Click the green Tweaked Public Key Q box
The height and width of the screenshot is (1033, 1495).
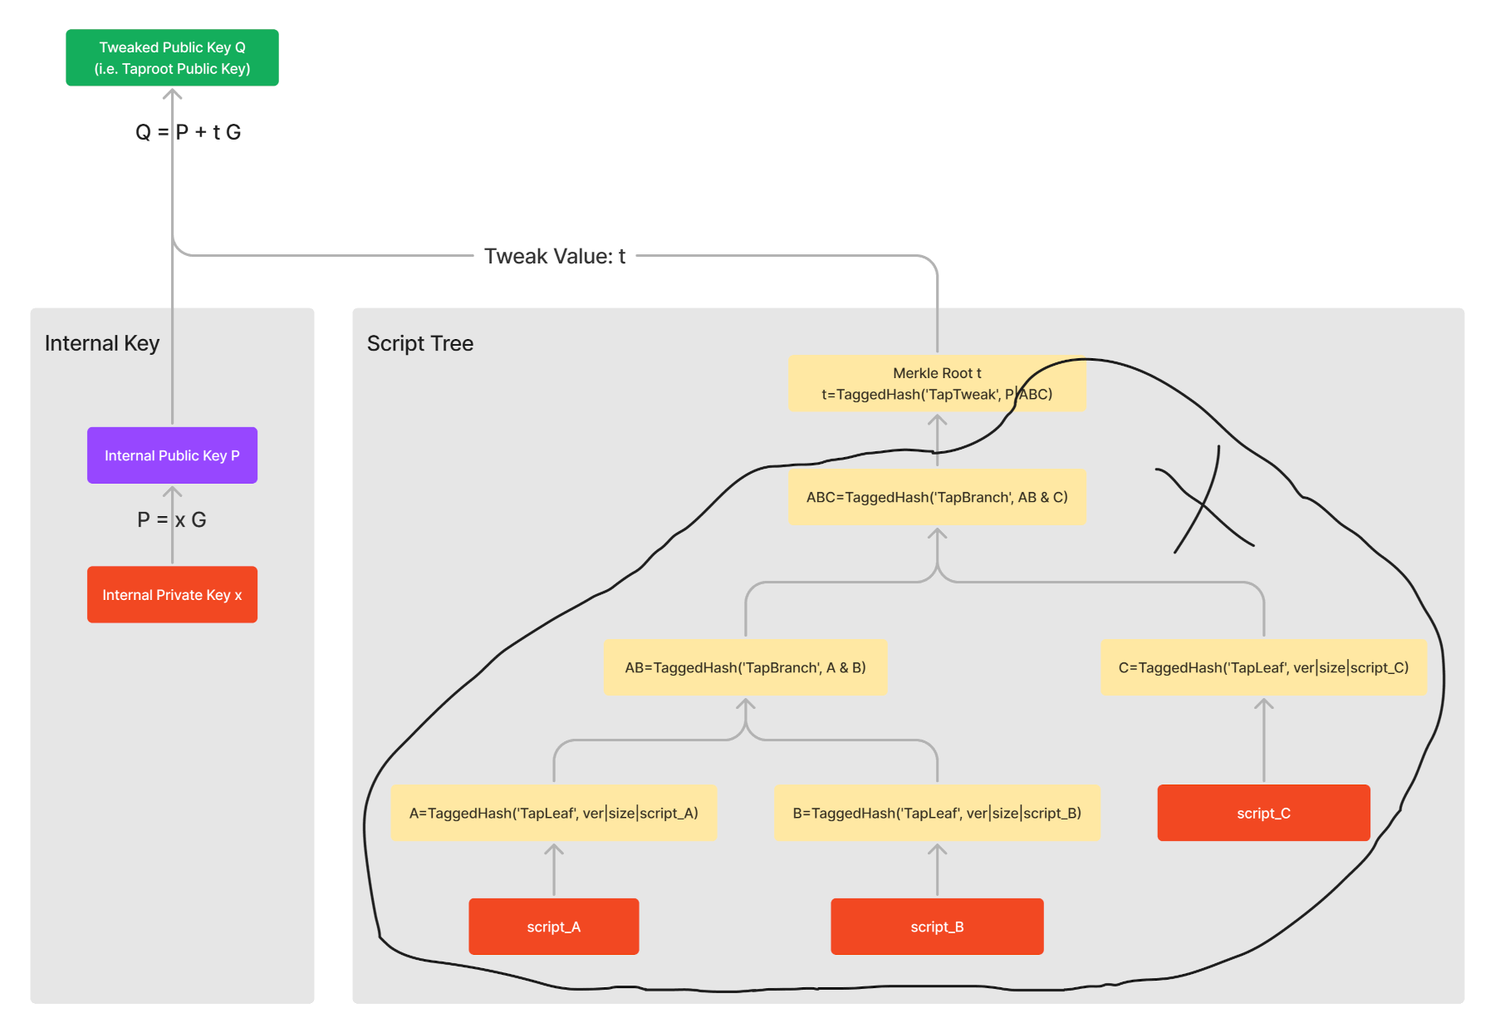[x=172, y=57]
